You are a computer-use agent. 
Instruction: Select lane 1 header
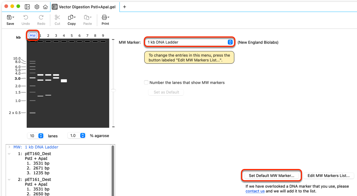pyautogui.click(x=40, y=35)
